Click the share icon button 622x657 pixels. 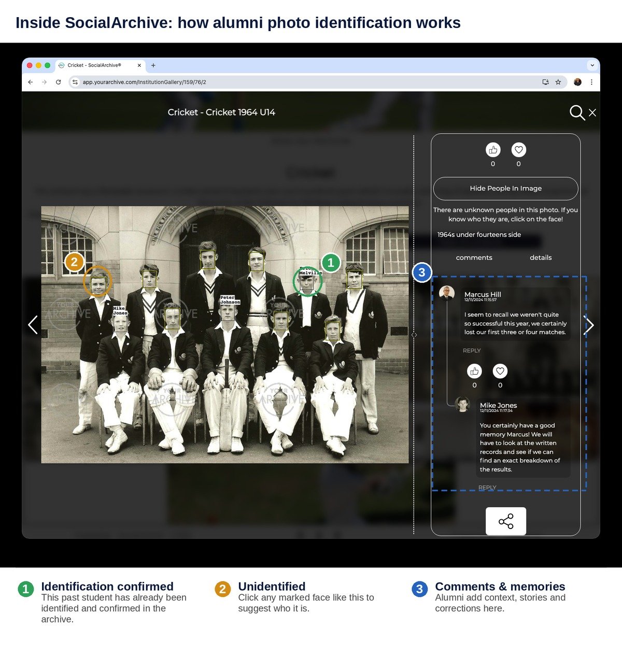pos(506,521)
